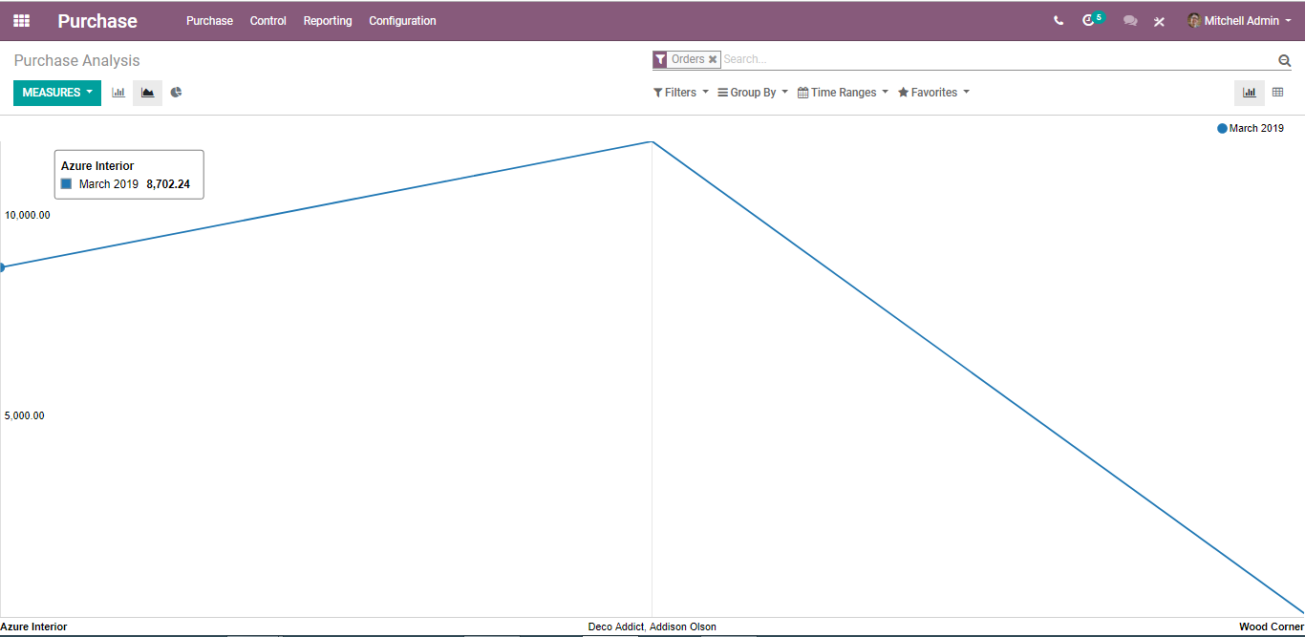Select the graph view switcher

pyautogui.click(x=1249, y=93)
